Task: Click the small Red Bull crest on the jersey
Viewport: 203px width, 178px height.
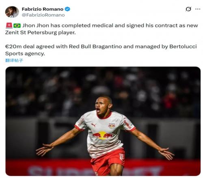Action: click(x=112, y=125)
